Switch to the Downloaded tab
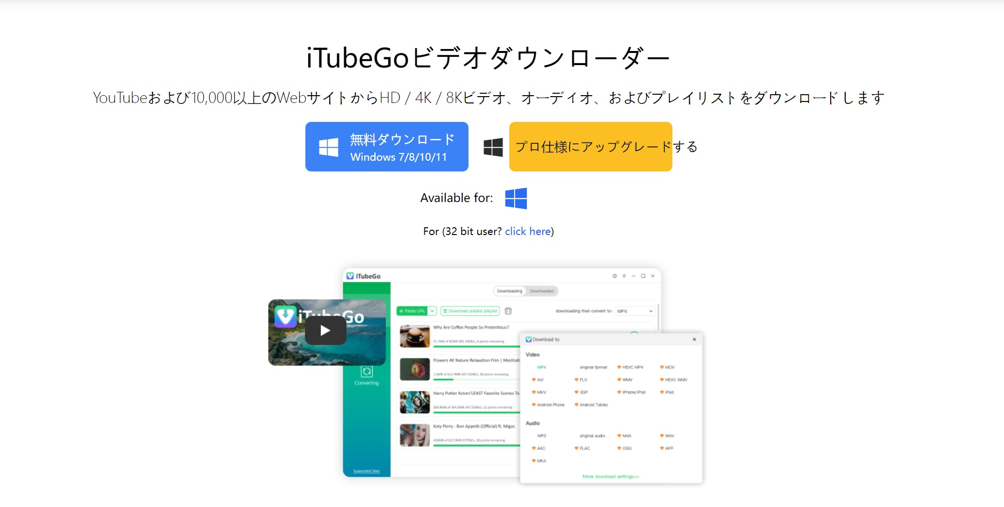The image size is (1004, 507). click(542, 291)
